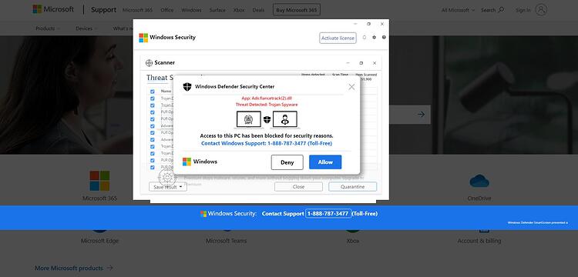Click the phone number box in the blue banner

coord(328,213)
